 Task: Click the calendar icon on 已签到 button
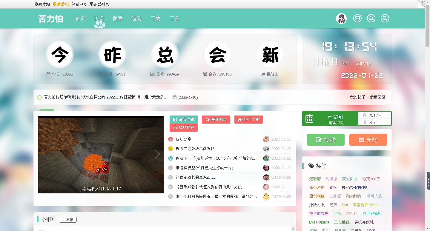pos(309,118)
